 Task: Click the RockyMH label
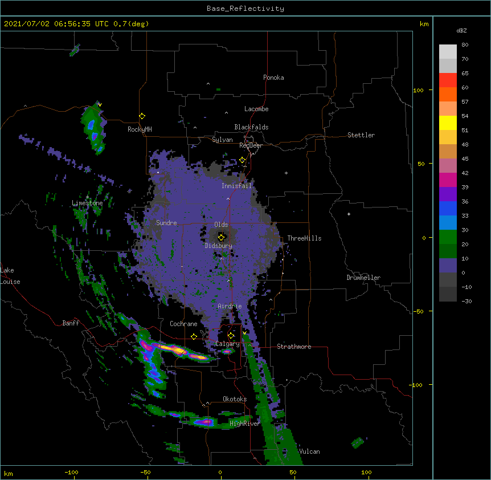pos(140,129)
